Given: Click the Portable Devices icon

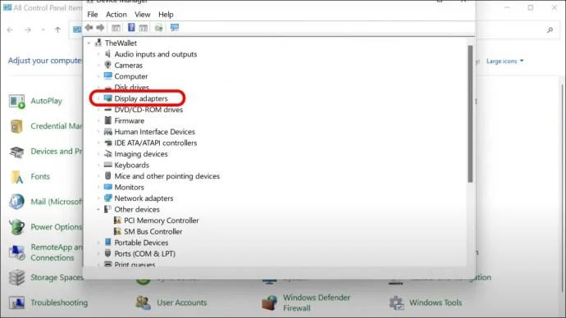Looking at the screenshot, I should (107, 242).
